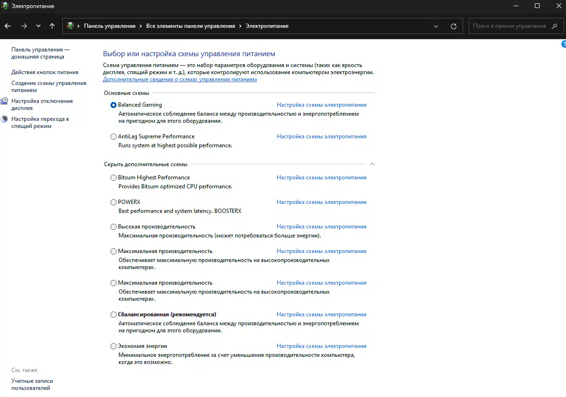Viewport: 566px width, 397px height.
Task: Open Дополнительные сведения о схемах link
Action: pos(180,79)
